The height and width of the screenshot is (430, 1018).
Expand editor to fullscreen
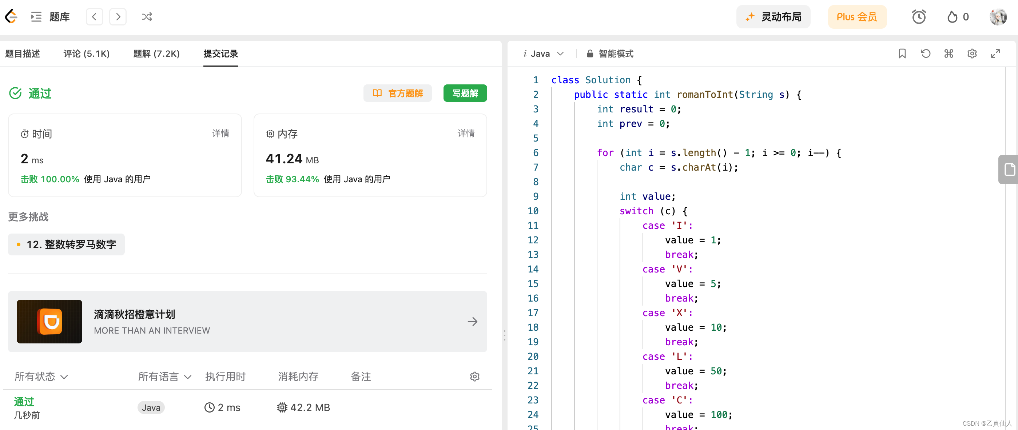pos(995,53)
